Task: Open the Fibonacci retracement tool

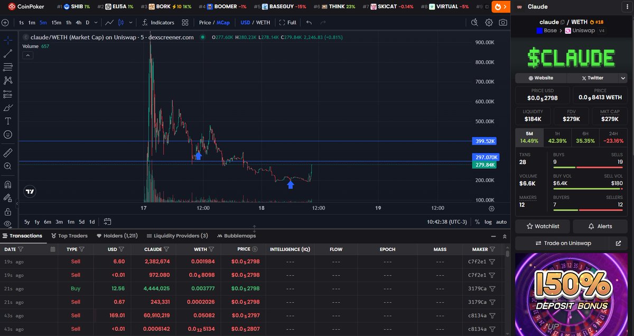Action: pyautogui.click(x=8, y=67)
